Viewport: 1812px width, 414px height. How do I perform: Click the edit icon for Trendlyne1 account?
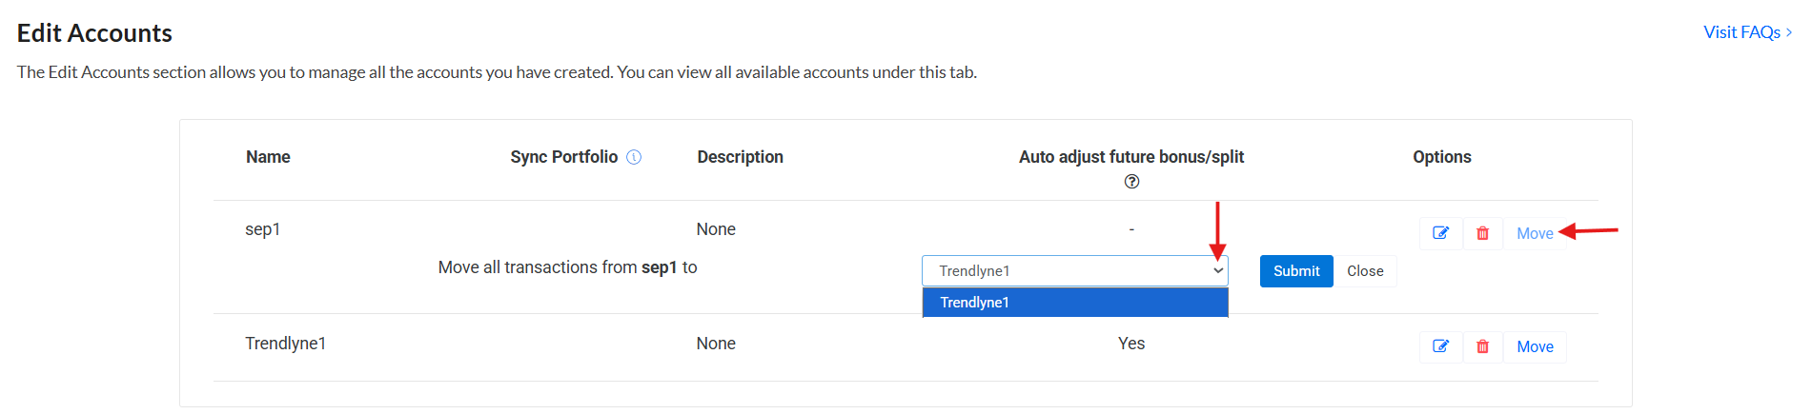[1440, 346]
